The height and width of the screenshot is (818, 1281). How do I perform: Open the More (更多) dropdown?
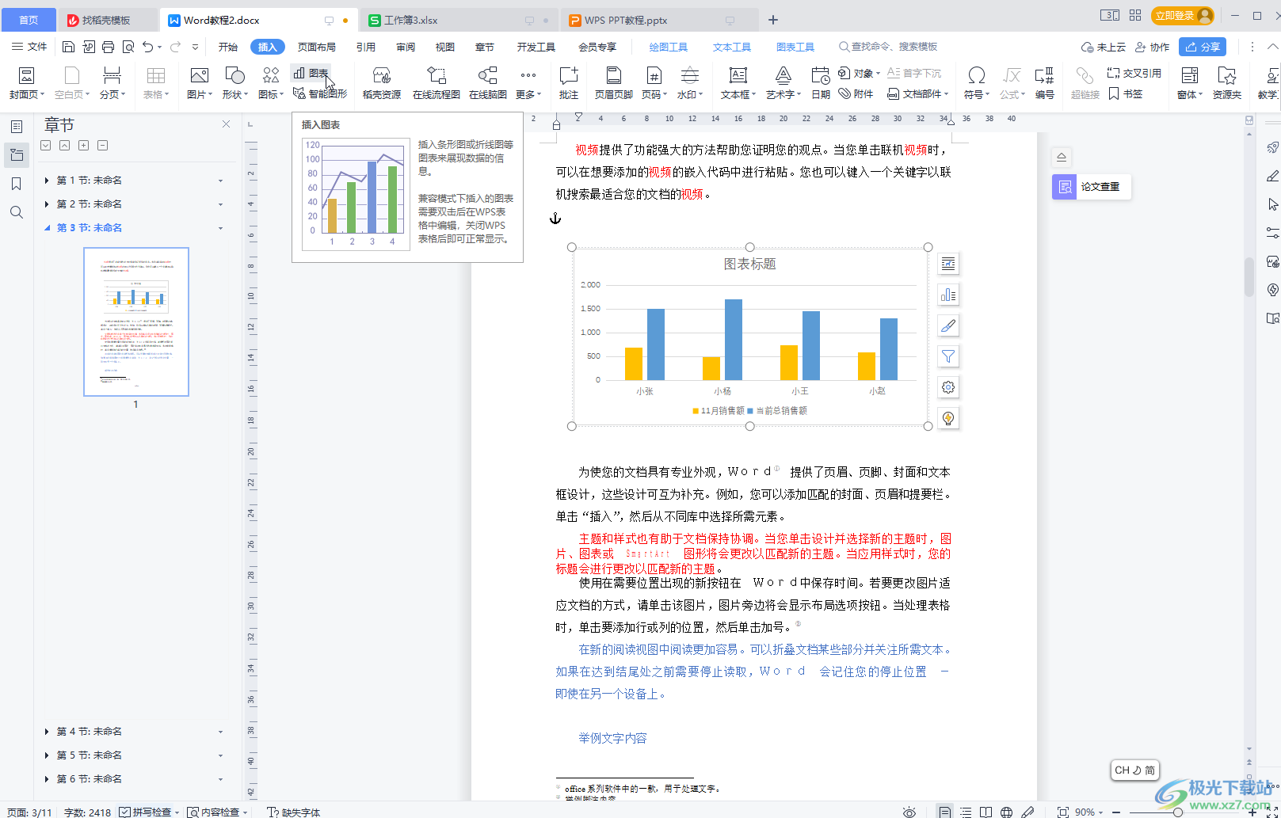click(x=528, y=83)
